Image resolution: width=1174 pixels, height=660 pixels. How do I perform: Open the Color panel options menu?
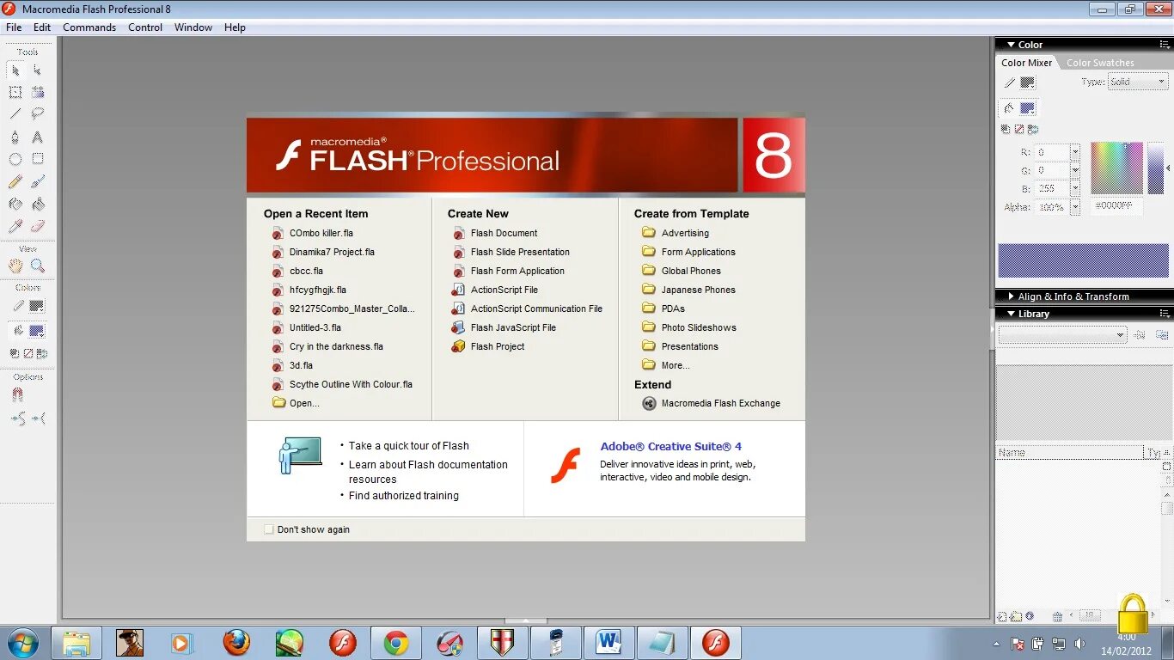pyautogui.click(x=1164, y=45)
